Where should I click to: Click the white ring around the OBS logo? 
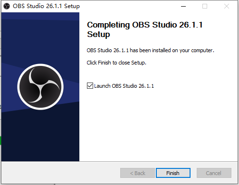(40, 65)
